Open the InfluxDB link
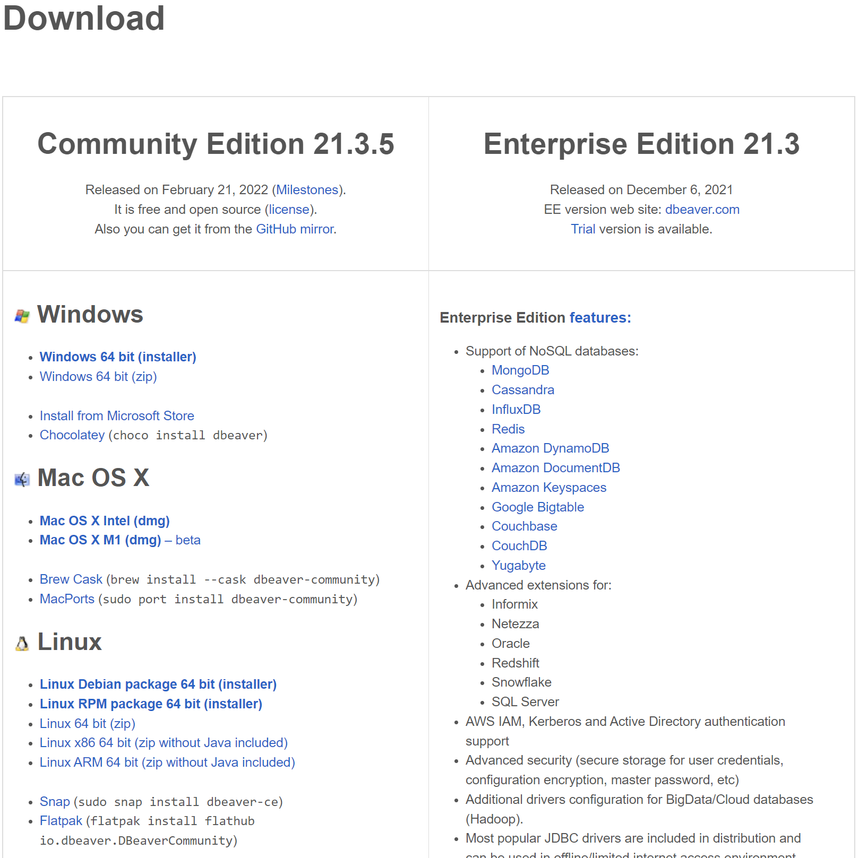This screenshot has width=859, height=858. pyautogui.click(x=516, y=410)
